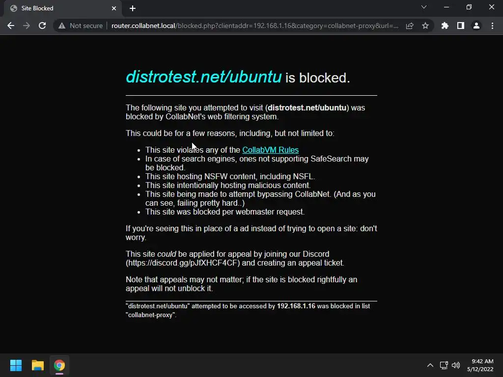The height and width of the screenshot is (377, 503).
Task: Open the Not secure site info warning
Action: tap(81, 26)
